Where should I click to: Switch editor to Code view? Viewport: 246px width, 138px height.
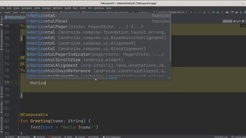[x=228, y=21]
